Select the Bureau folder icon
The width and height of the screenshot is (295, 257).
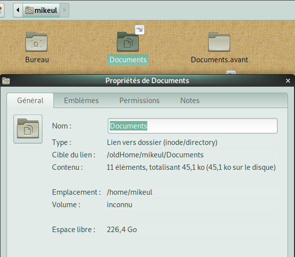point(36,42)
